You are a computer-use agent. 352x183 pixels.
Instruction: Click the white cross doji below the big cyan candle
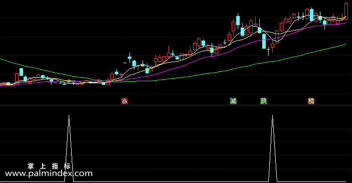point(268,51)
